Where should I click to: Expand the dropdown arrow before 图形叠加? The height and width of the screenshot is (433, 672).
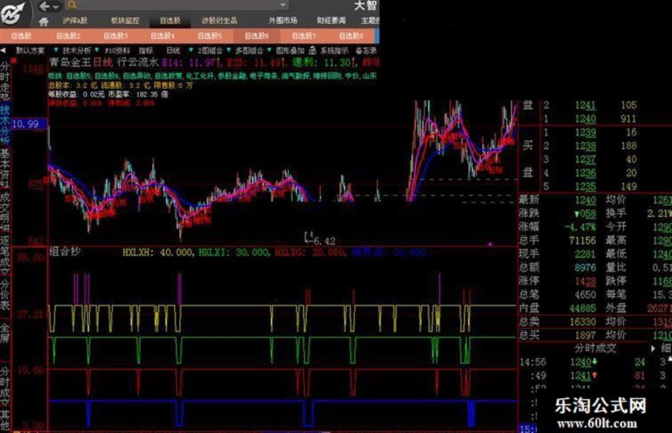(269, 50)
